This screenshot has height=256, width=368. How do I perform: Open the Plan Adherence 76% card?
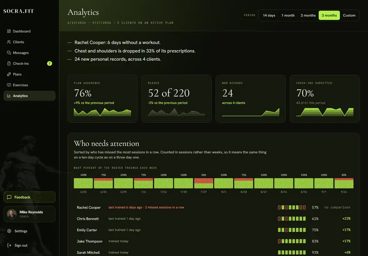coord(102,98)
